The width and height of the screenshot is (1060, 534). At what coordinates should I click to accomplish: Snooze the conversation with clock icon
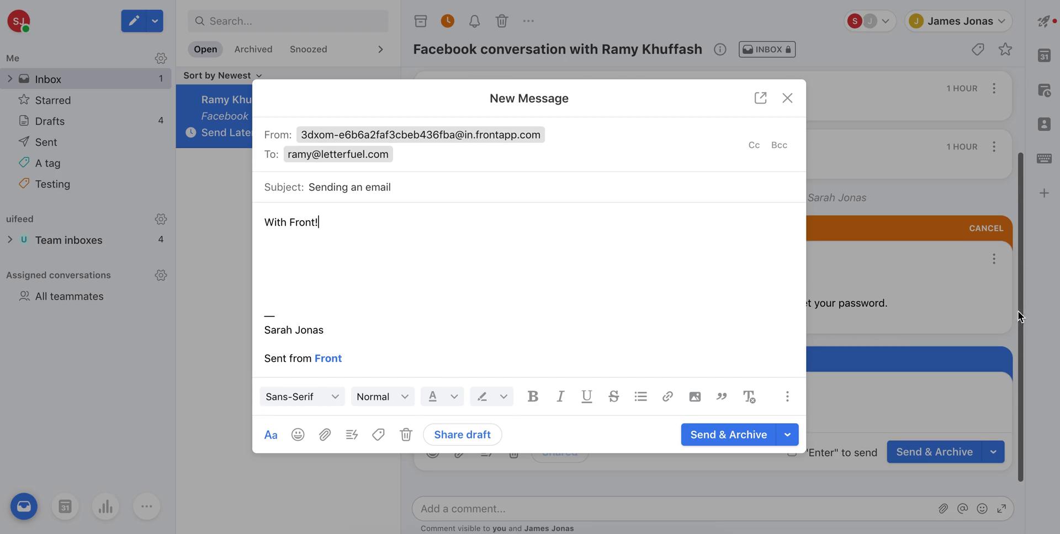click(x=448, y=21)
